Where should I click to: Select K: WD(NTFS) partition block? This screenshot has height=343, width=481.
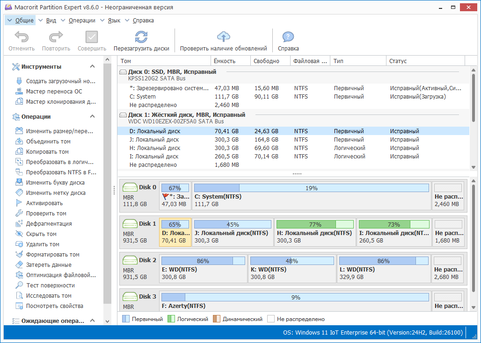[292, 269]
